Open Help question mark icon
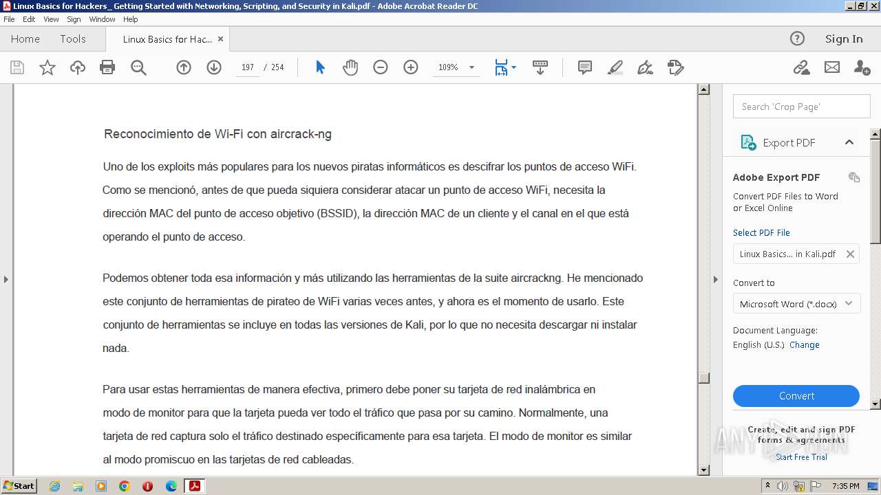 797,38
